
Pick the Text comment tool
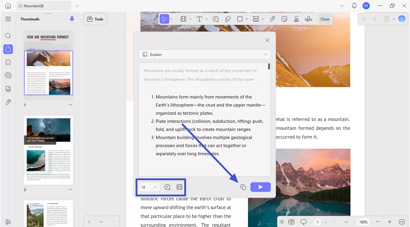(x=199, y=19)
